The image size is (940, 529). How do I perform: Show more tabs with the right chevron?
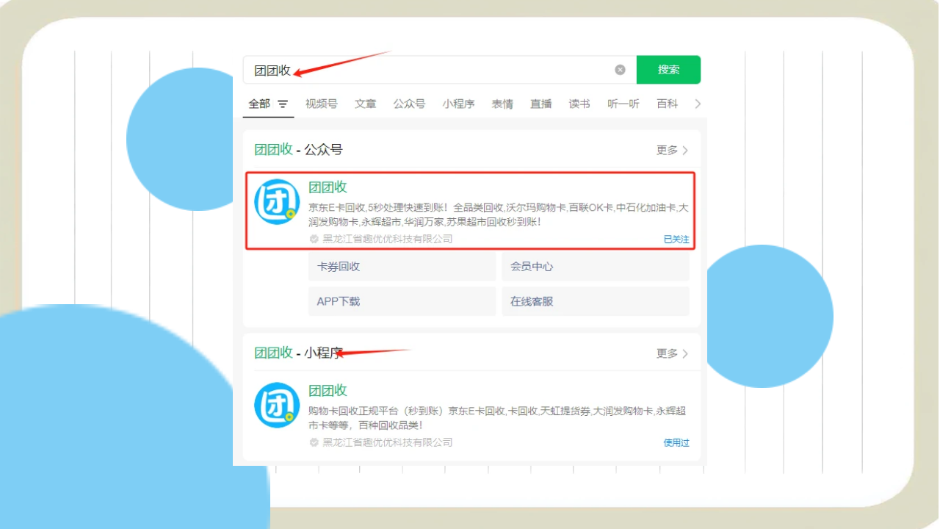click(698, 104)
